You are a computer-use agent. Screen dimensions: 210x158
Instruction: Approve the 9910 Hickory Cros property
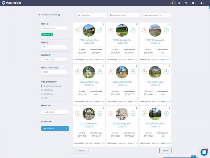166,113
